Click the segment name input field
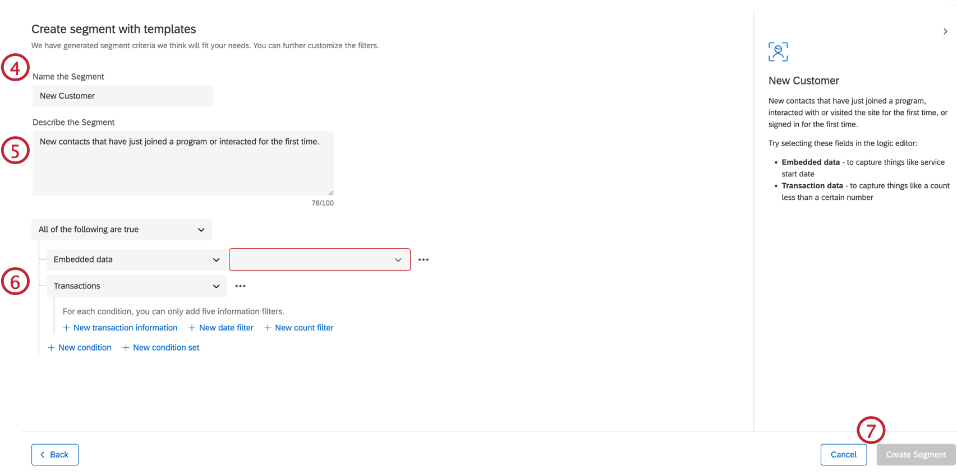 tap(123, 96)
